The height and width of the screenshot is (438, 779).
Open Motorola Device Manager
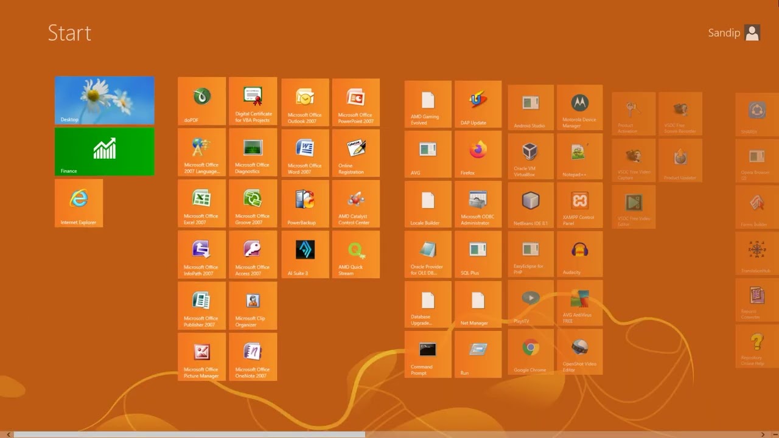coord(580,108)
